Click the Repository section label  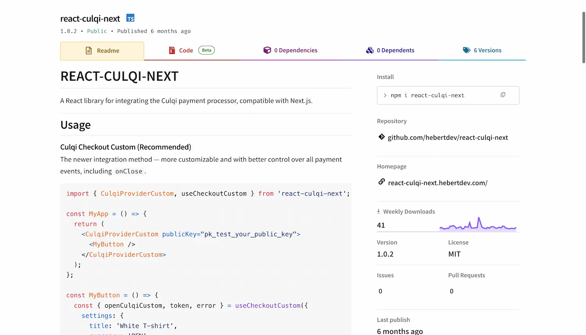(x=392, y=121)
